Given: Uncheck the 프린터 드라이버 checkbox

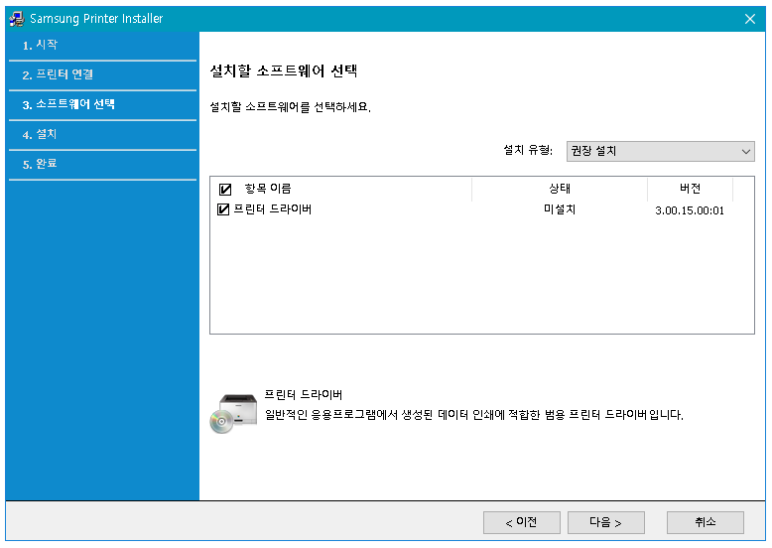Looking at the screenshot, I should [223, 209].
